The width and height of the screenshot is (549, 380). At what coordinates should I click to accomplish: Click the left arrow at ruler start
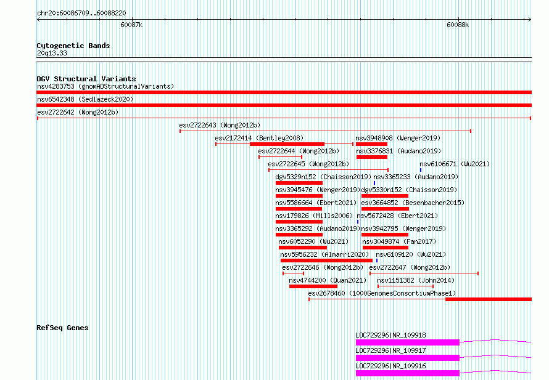coord(38,20)
